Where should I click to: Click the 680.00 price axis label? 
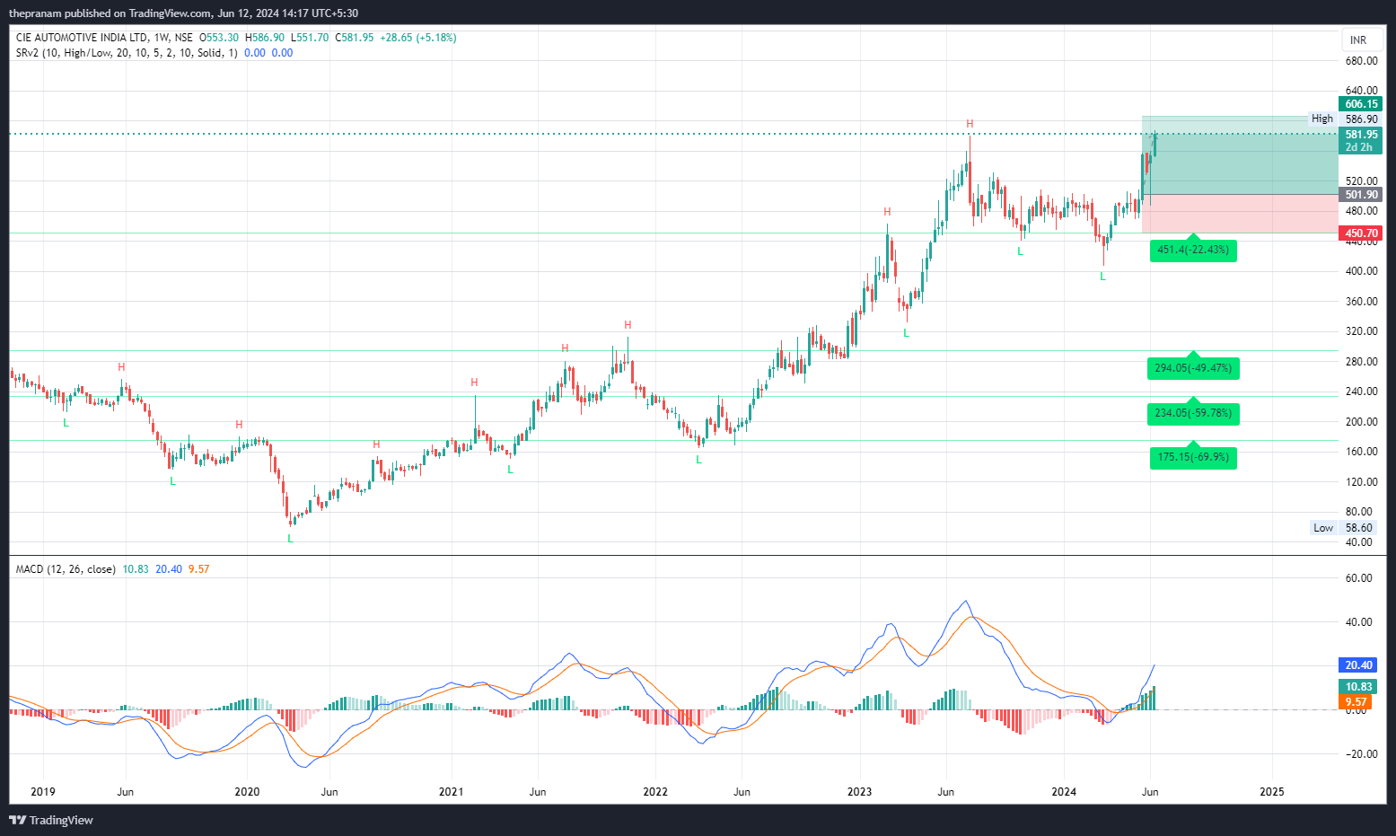[x=1361, y=61]
